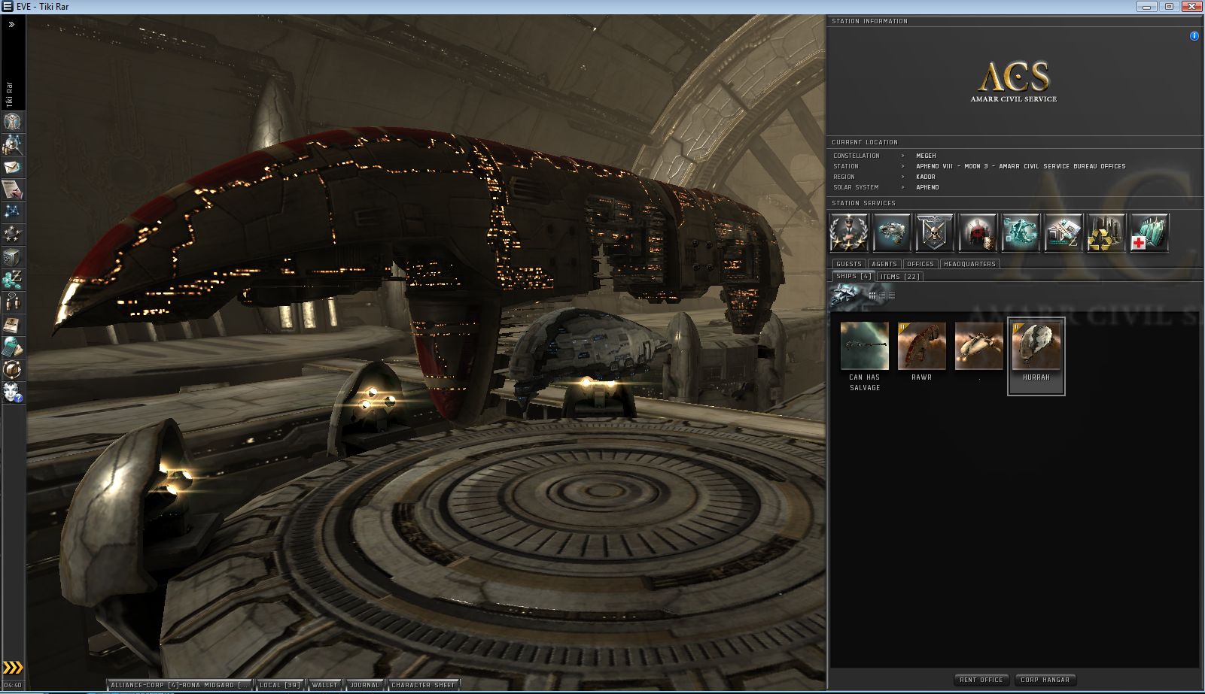The height and width of the screenshot is (694, 1205).
Task: Open the character sheet portrait icon in sidebar
Action: coord(13,121)
